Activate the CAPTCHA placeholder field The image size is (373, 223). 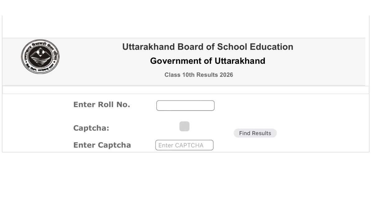click(184, 145)
